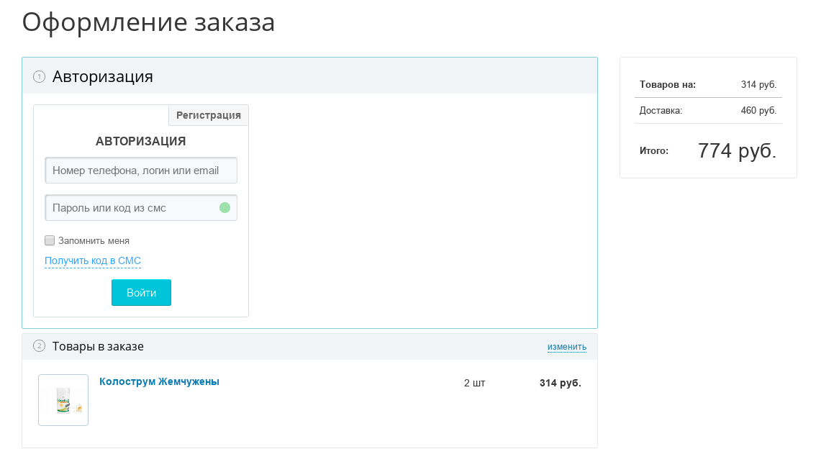Click the Авторизация section header bar
Image resolution: width=821 pixels, height=467 pixels.
click(309, 76)
